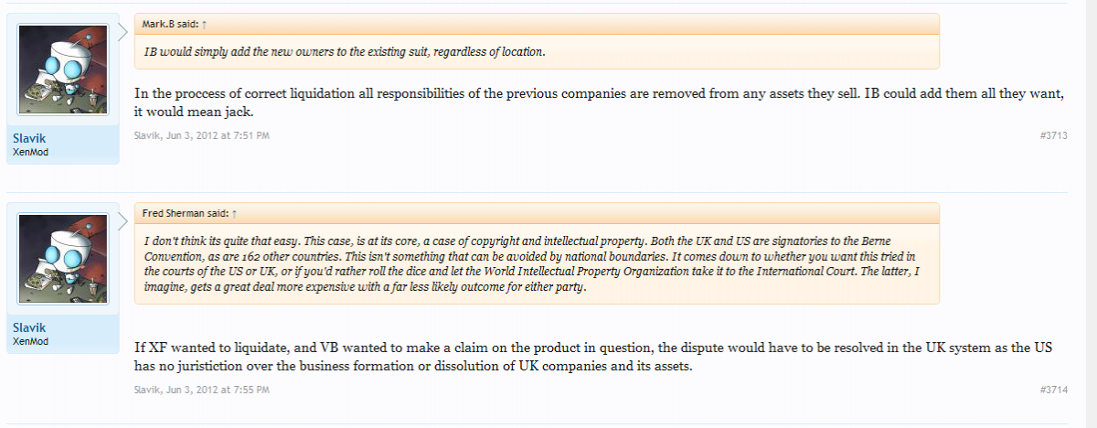This screenshot has width=1097, height=428.
Task: Click the up arrow beside "Mark.B said"
Action: (x=205, y=24)
